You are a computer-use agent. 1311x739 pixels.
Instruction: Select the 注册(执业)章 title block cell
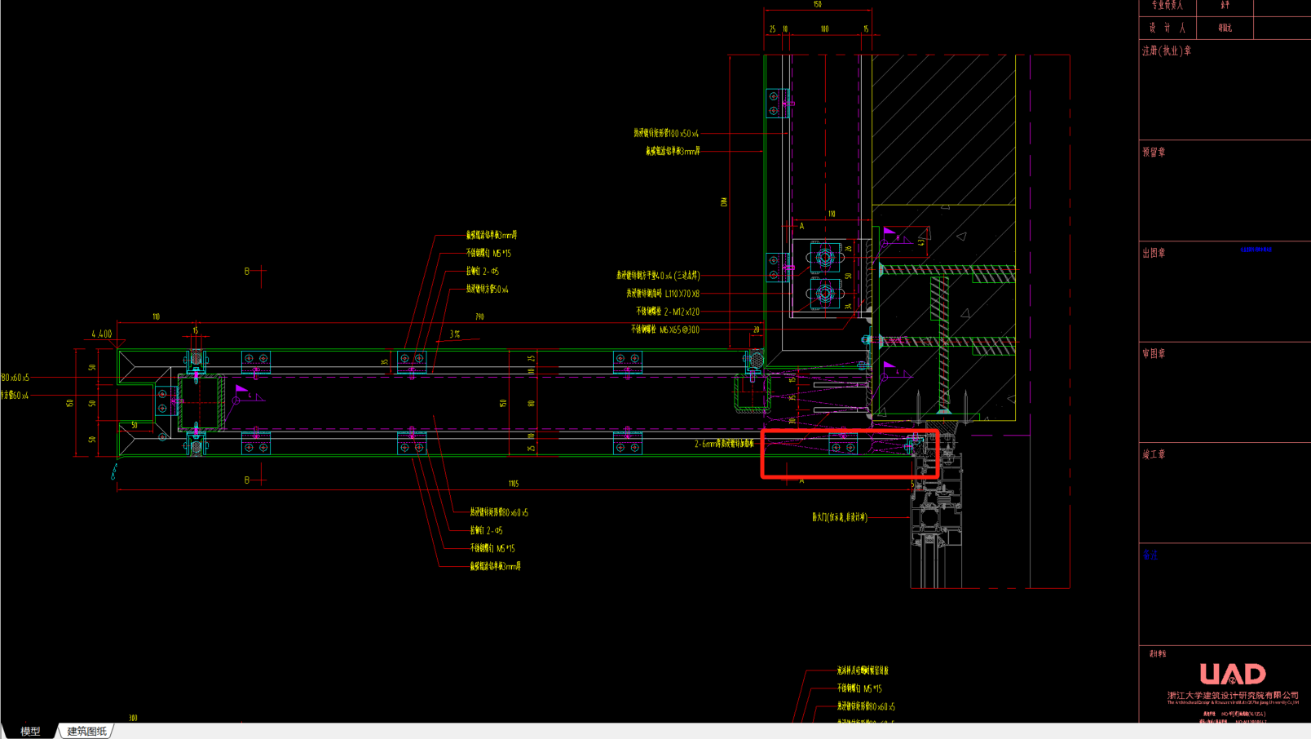pyautogui.click(x=1167, y=51)
